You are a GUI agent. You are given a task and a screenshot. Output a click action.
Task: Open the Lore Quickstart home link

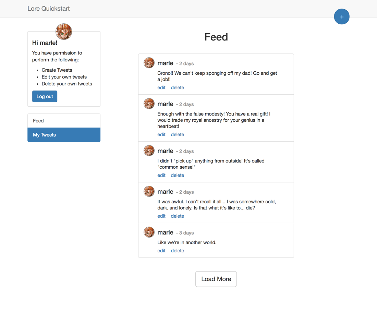click(49, 9)
